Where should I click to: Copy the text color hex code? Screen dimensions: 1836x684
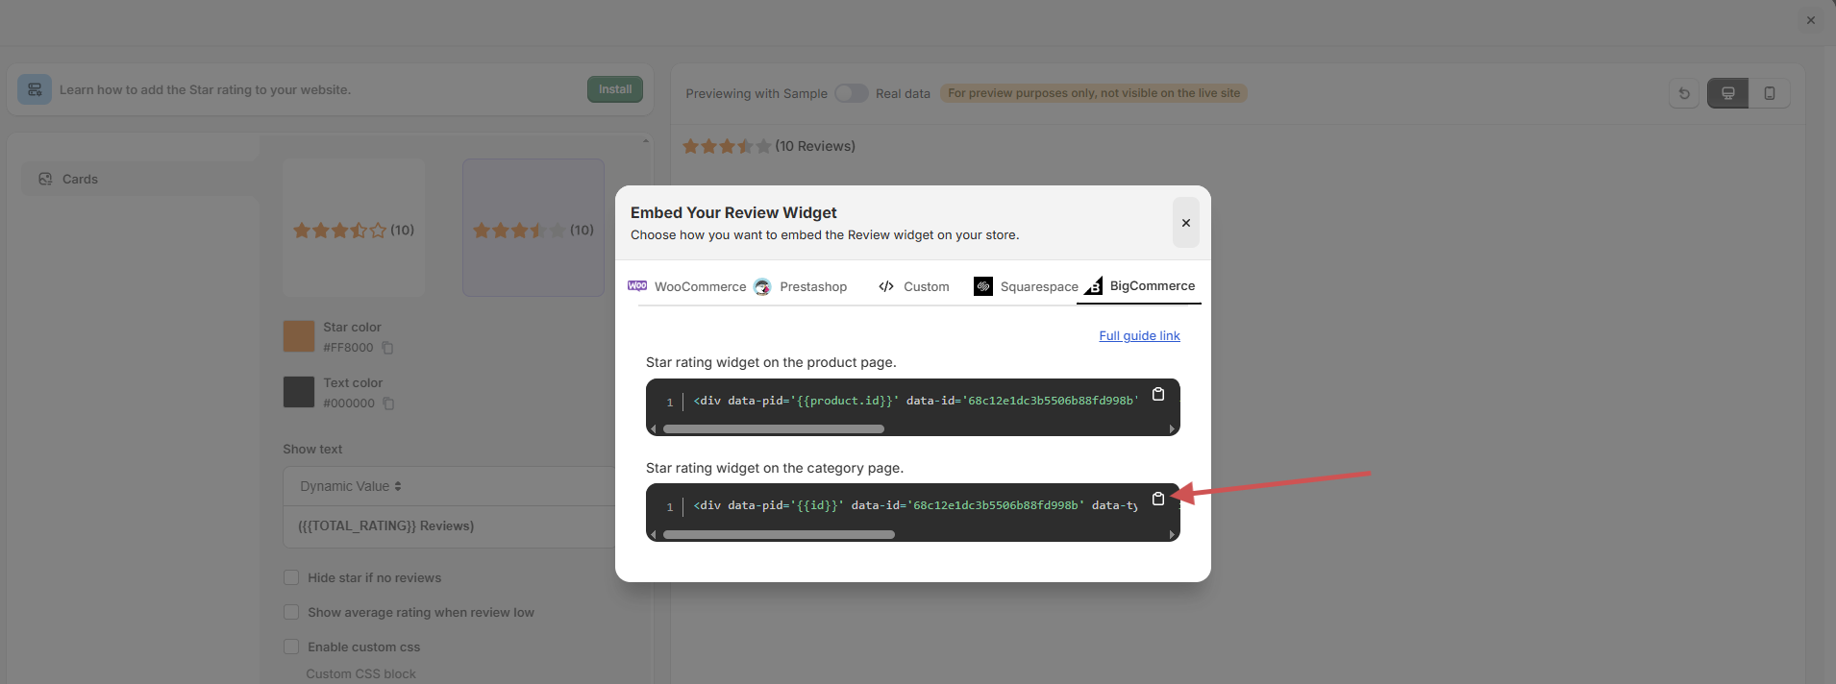(x=388, y=403)
